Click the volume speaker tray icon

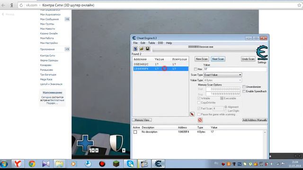[x=271, y=164]
